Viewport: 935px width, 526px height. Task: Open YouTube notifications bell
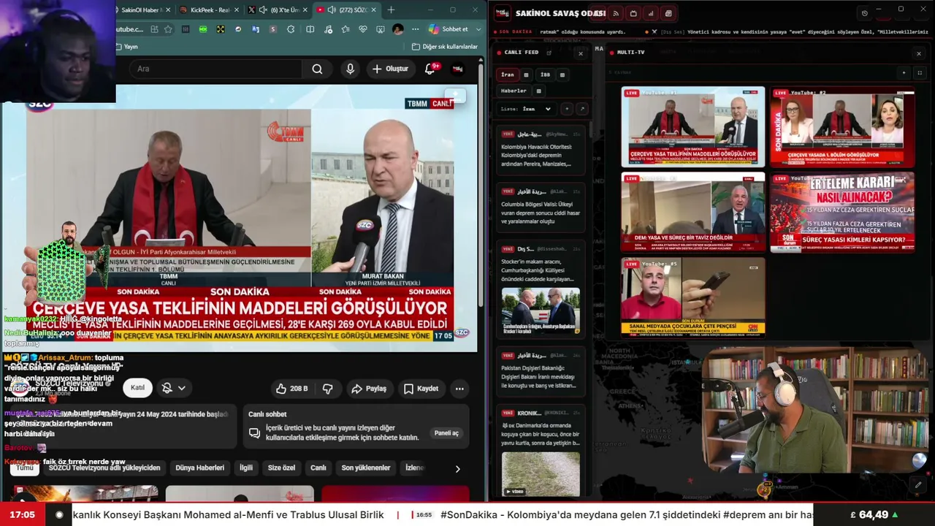pyautogui.click(x=430, y=69)
